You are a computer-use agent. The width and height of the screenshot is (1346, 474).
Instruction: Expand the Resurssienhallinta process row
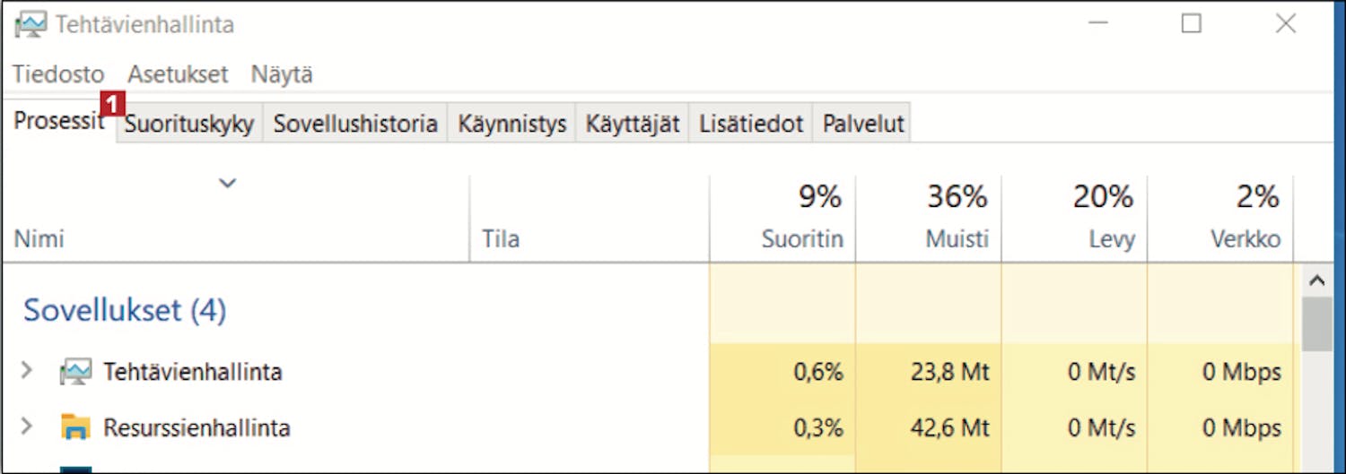tap(26, 426)
